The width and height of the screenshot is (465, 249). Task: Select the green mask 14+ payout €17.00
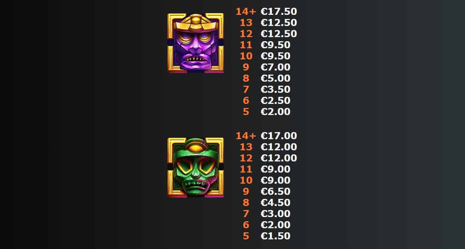pyautogui.click(x=279, y=136)
